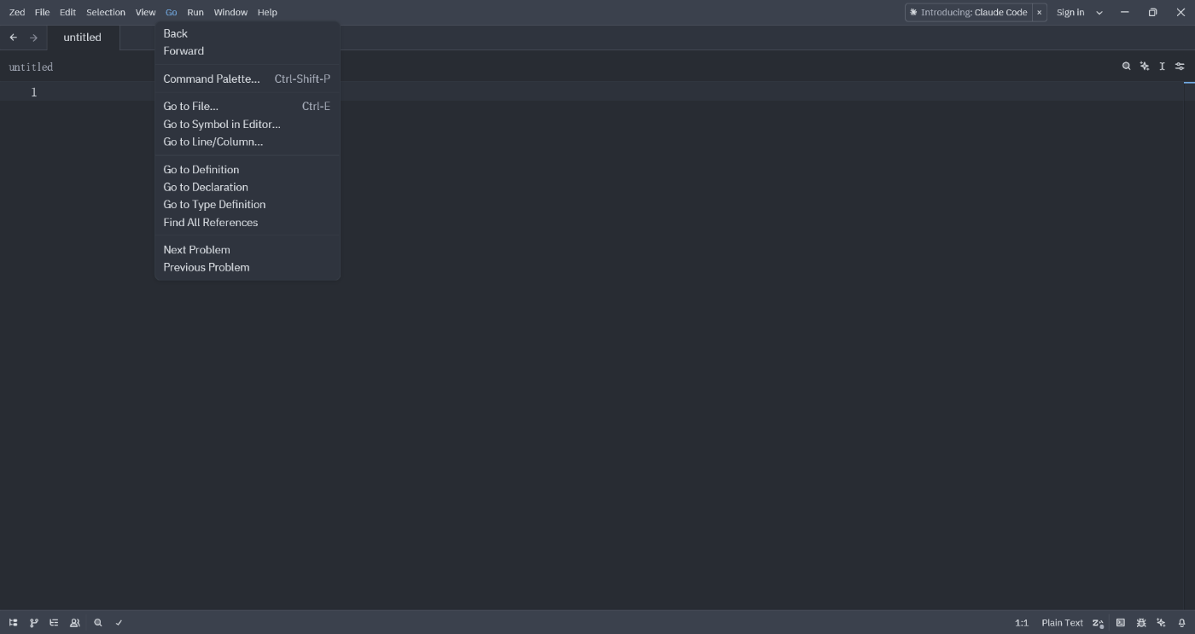Open notifications bell icon
The image size is (1195, 634).
pos(1182,623)
